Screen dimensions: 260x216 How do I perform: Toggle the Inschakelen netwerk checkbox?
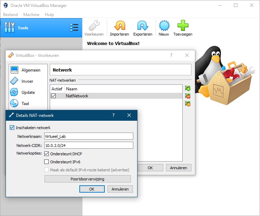(12, 127)
